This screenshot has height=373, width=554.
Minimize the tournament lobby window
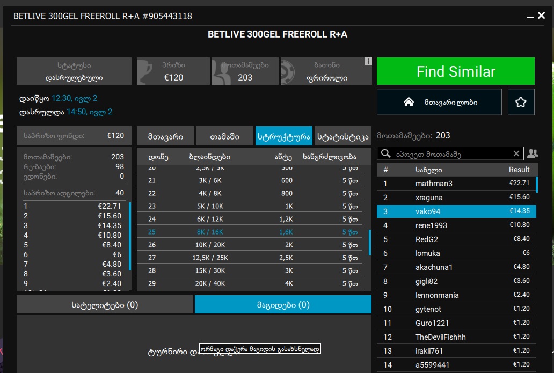[x=530, y=17]
